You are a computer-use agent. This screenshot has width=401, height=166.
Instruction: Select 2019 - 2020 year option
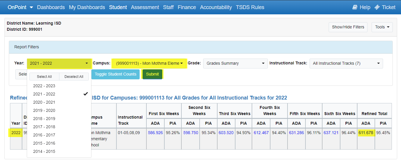click(44, 110)
